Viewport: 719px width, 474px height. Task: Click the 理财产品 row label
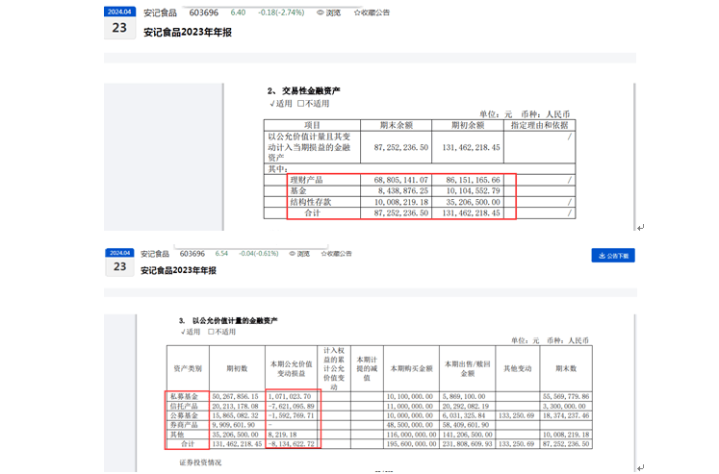point(307,180)
